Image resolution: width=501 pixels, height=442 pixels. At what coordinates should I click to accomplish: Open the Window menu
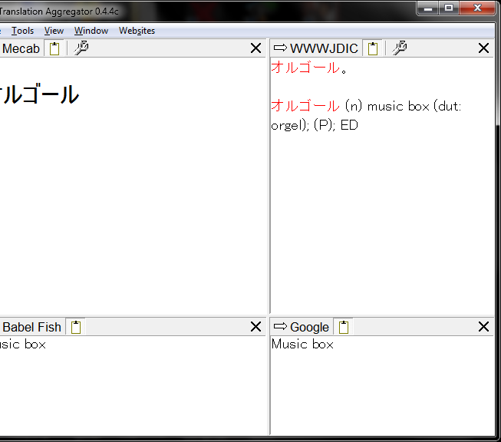(x=91, y=31)
